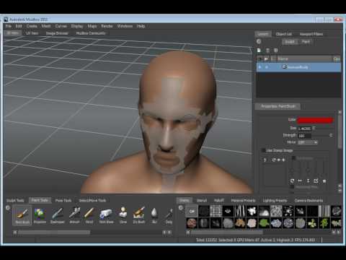Choose the Airbrush tool
This screenshot has height=260, width=346.
tap(74, 215)
